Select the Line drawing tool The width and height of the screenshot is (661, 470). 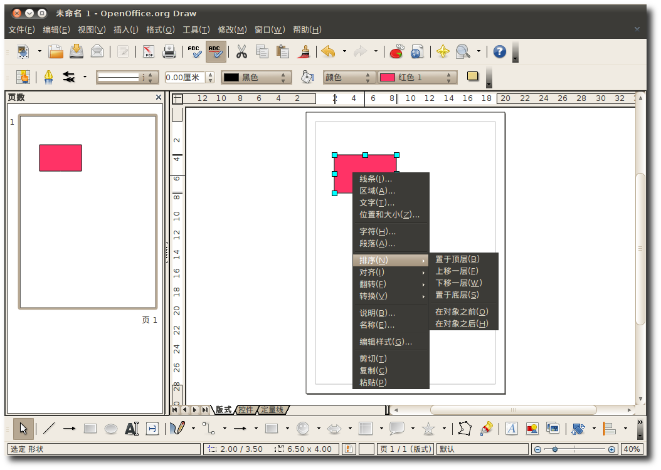click(49, 429)
